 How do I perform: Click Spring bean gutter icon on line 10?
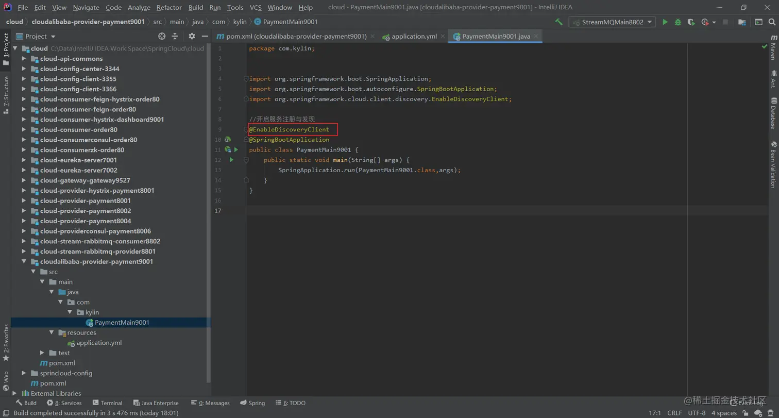[228, 140]
